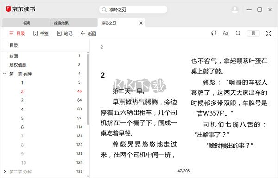Expand the 第二章 分解 chapter arrow

pos(5,172)
